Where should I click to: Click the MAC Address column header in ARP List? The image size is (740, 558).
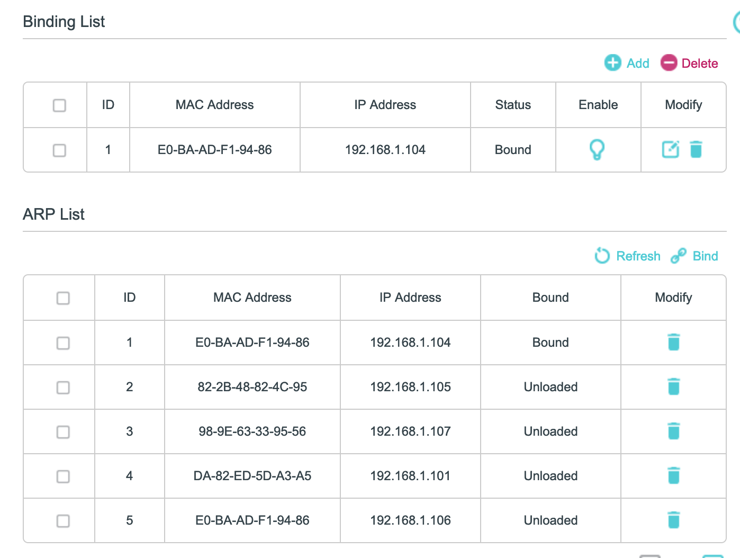pos(252,298)
